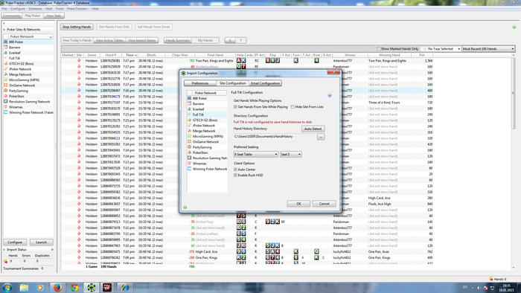Image resolution: width=521 pixels, height=293 pixels.
Task: Select Winamax icon in dialog list
Action: [x=189, y=164]
